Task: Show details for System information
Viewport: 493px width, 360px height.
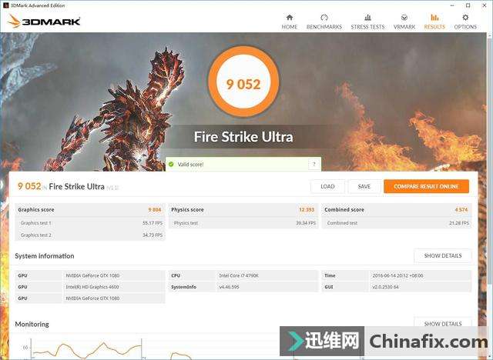Action: 443,256
